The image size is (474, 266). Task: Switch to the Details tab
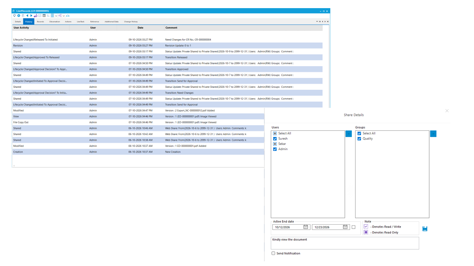(x=18, y=21)
